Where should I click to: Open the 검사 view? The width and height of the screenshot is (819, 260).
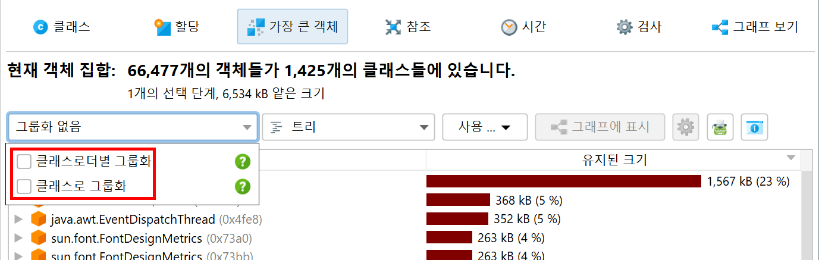639,27
